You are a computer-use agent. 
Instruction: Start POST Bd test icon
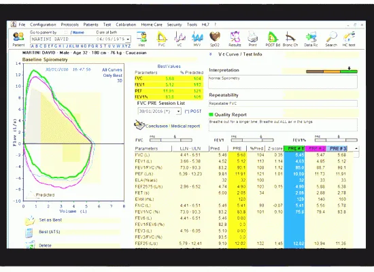[273, 39]
